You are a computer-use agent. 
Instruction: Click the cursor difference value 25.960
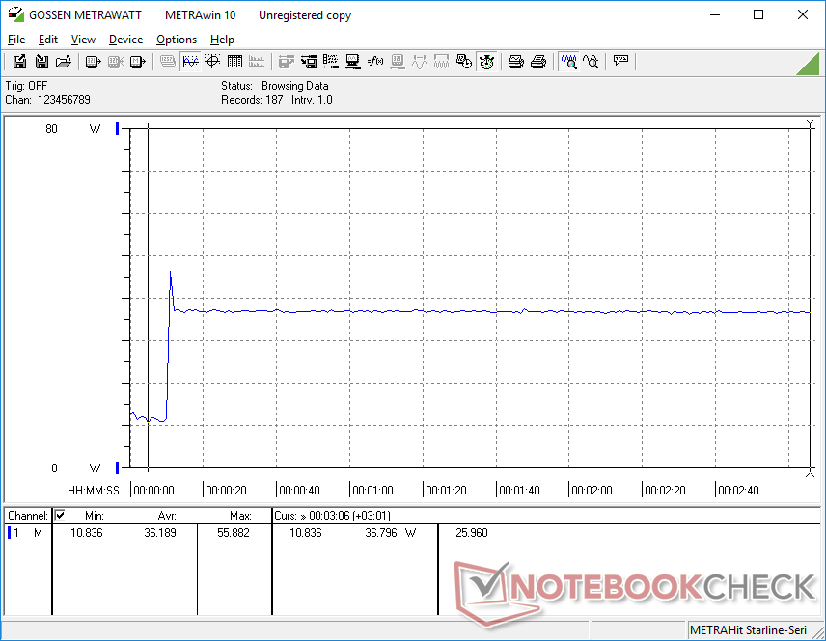472,533
